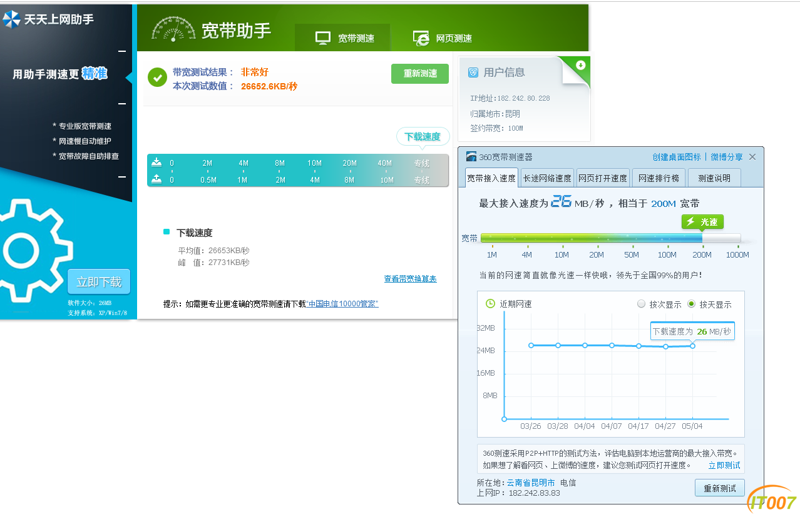This screenshot has height=517, width=800.
Task: Click the 360宽带测速器 title icon
Action: 471,156
